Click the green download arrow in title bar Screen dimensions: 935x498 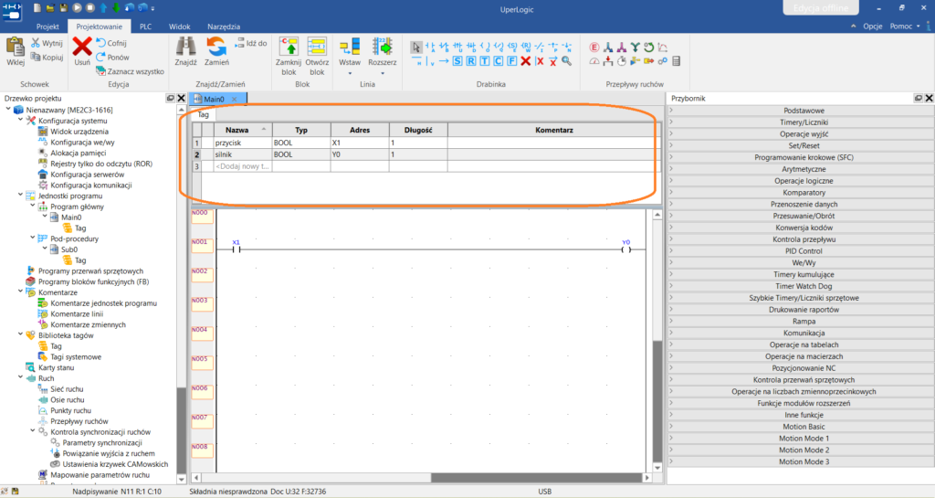(116, 7)
